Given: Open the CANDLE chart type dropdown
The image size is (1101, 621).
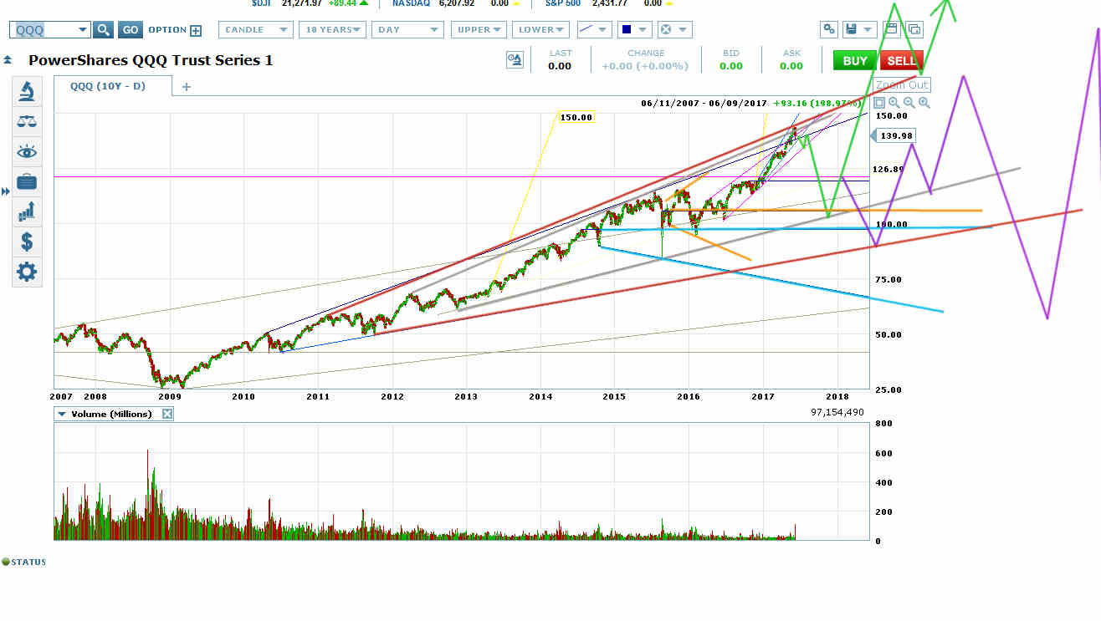Looking at the screenshot, I should 256,30.
